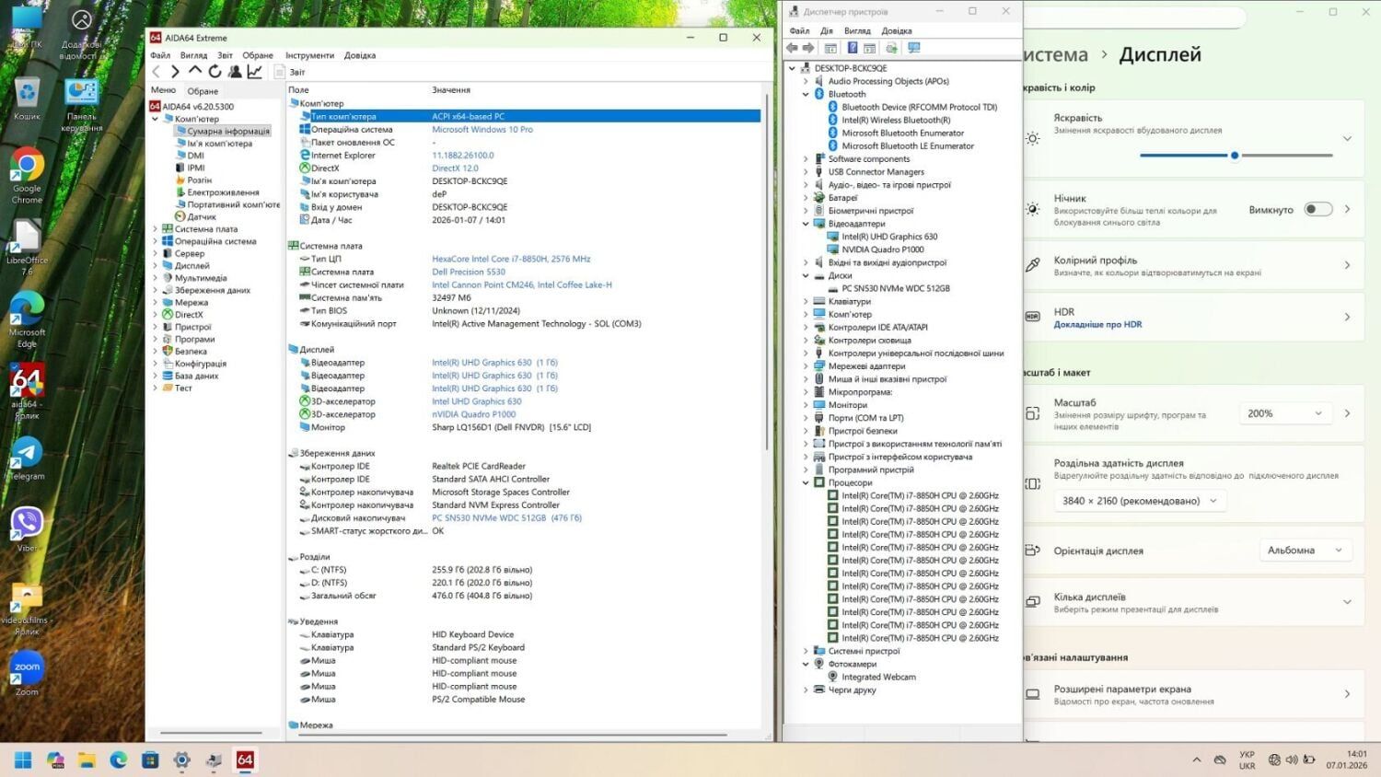Click the Dell Precision 5530 link
Viewport: 1381px width, 777px height.
click(468, 273)
